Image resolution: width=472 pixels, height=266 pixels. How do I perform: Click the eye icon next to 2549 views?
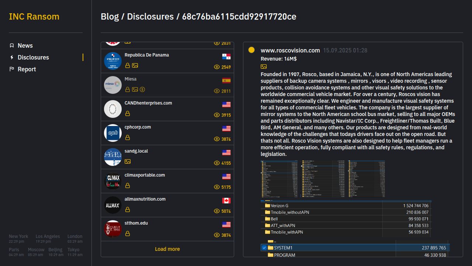coord(217,67)
